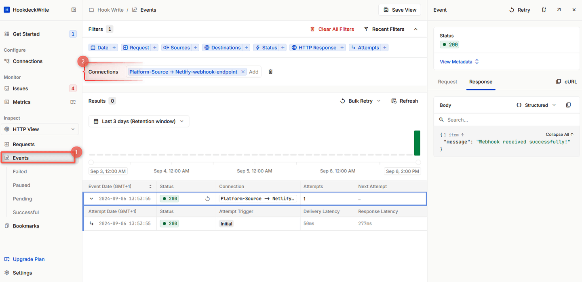This screenshot has width=582, height=282.
Task: Remove Platform-Source connection filter chip
Action: (243, 72)
